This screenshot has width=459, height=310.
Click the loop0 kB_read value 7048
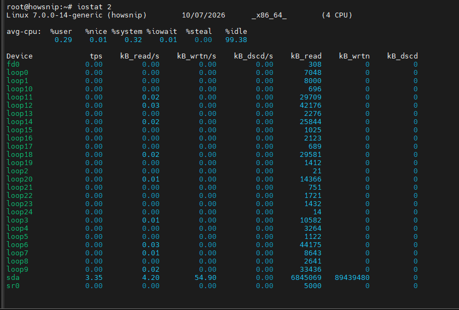pyautogui.click(x=312, y=73)
